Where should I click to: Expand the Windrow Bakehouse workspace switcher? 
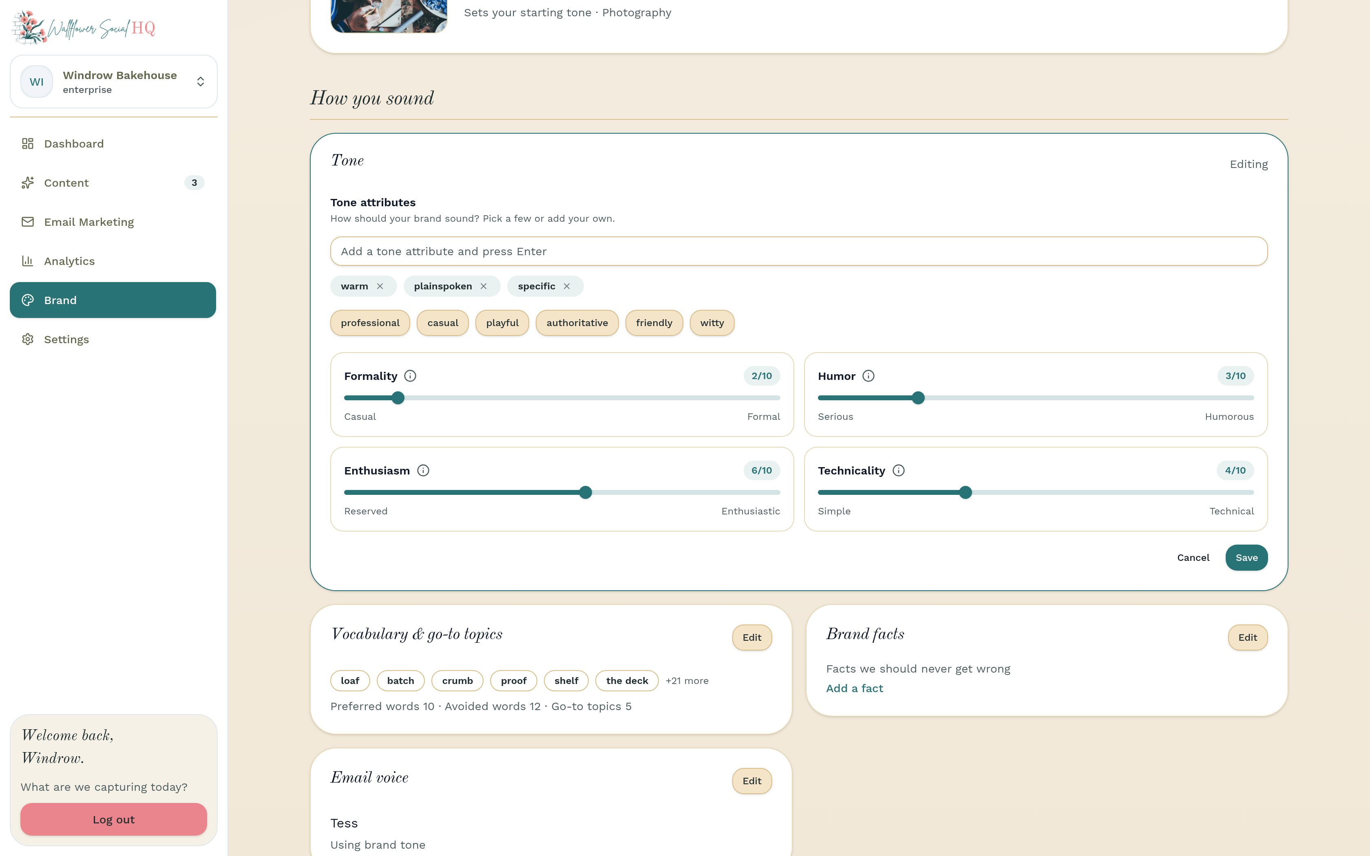coord(113,82)
